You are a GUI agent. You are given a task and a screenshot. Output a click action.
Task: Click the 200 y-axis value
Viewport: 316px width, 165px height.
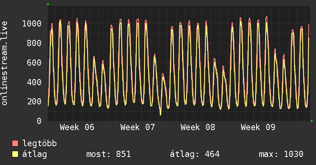(34, 102)
